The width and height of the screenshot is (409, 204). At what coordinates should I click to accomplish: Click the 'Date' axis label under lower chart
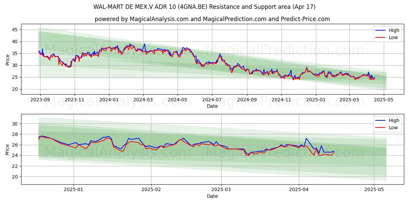(x=212, y=196)
